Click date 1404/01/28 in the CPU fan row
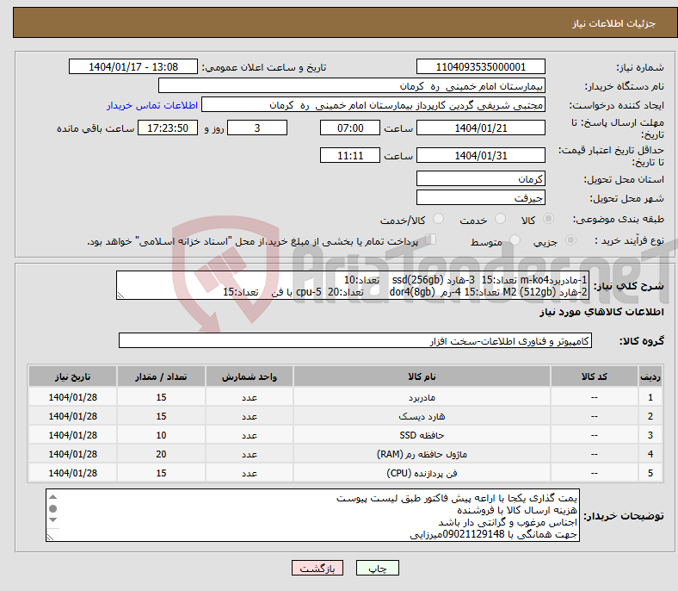The height and width of the screenshot is (591, 678). click(72, 473)
